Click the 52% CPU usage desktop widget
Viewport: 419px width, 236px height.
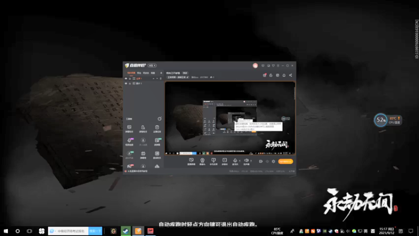tap(381, 120)
